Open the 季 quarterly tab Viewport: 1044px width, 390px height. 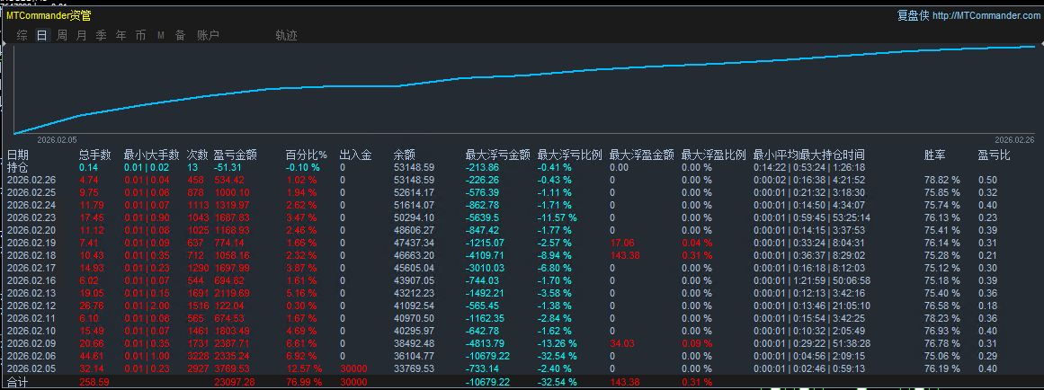(x=102, y=35)
